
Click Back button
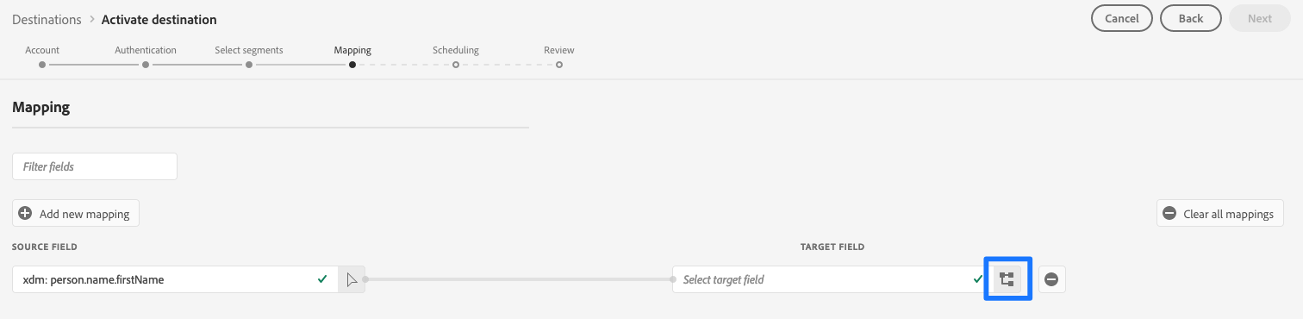(1191, 18)
